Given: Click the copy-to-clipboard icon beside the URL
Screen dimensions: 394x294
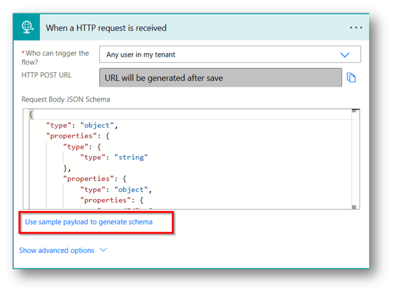Looking at the screenshot, I should [351, 77].
